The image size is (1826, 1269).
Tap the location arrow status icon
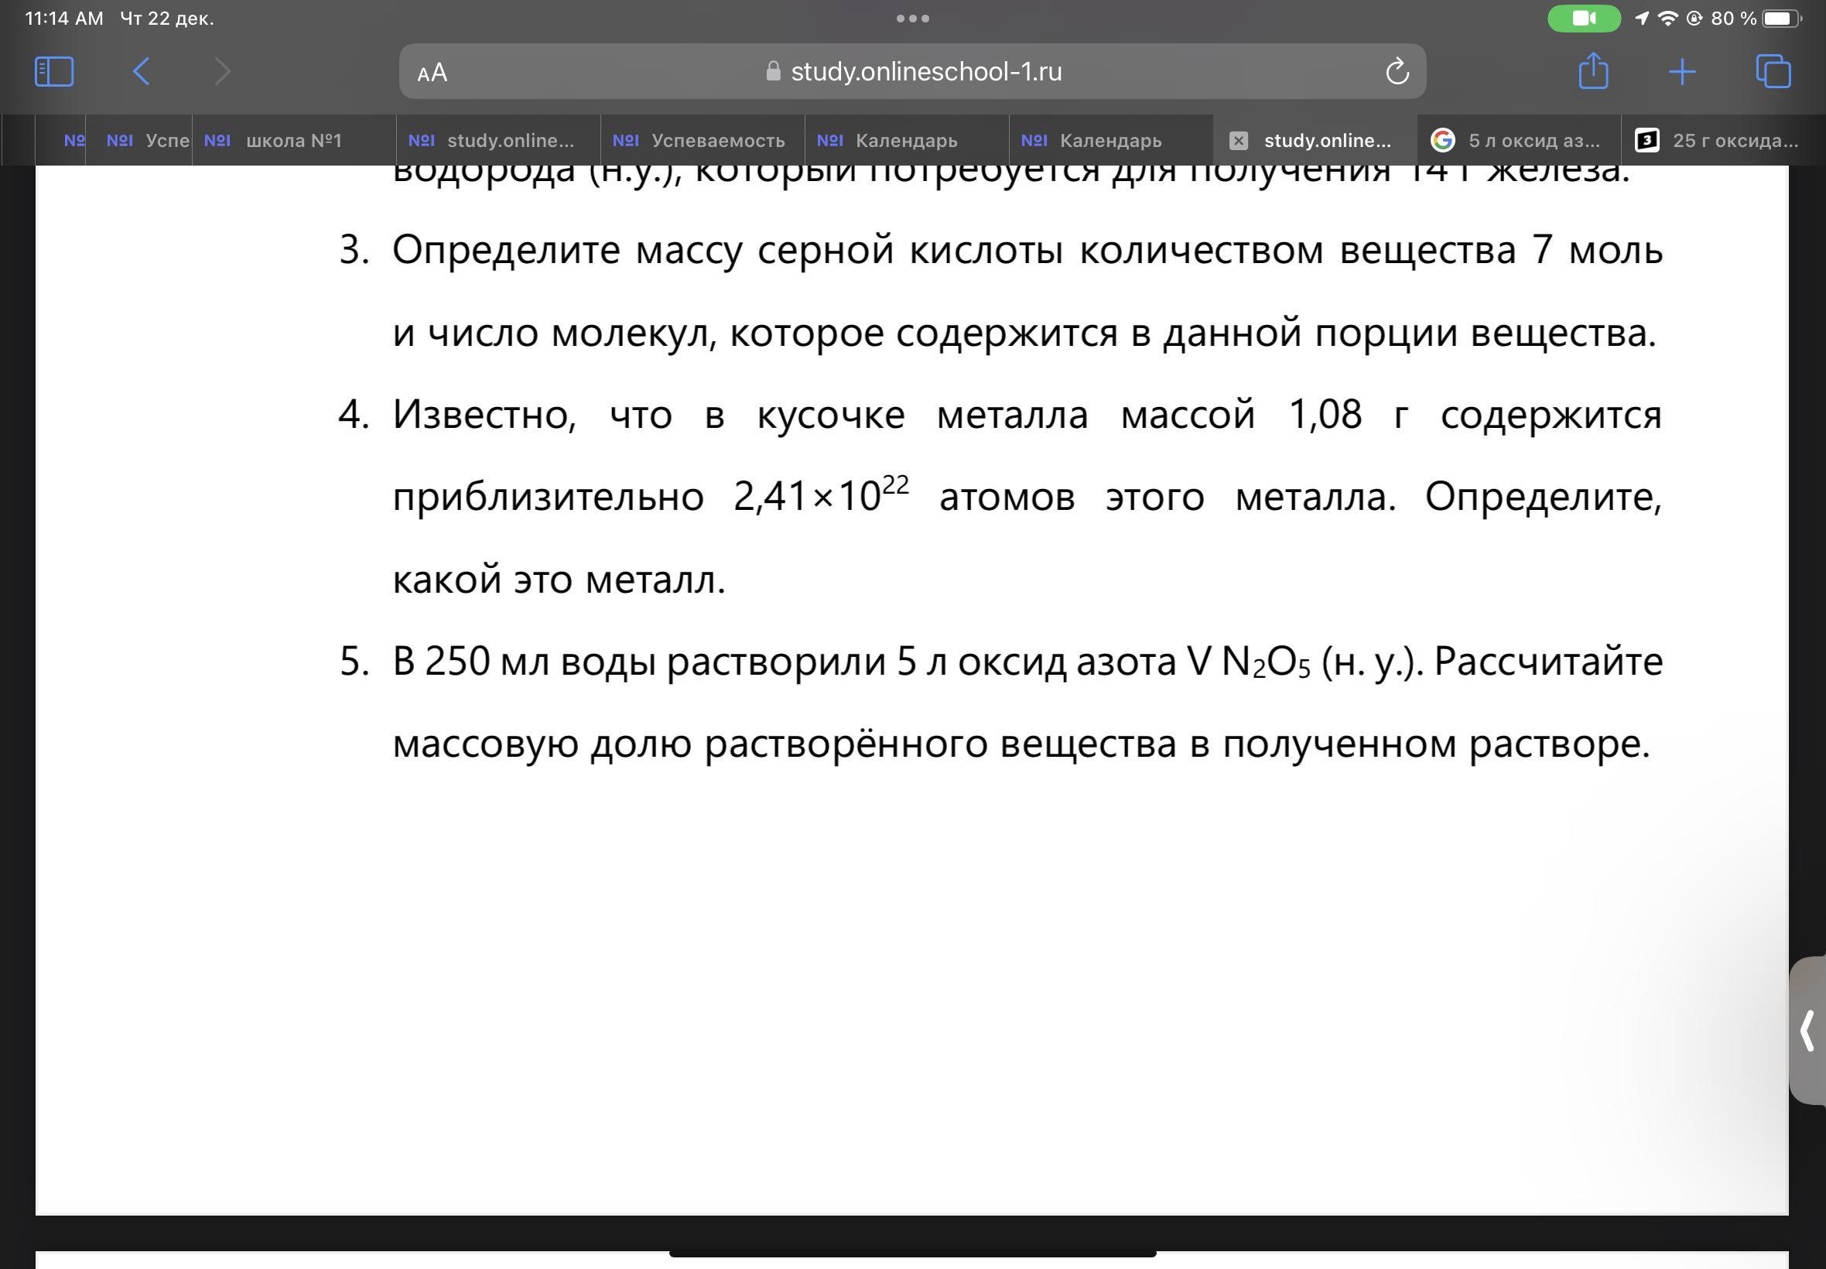pos(1642,19)
